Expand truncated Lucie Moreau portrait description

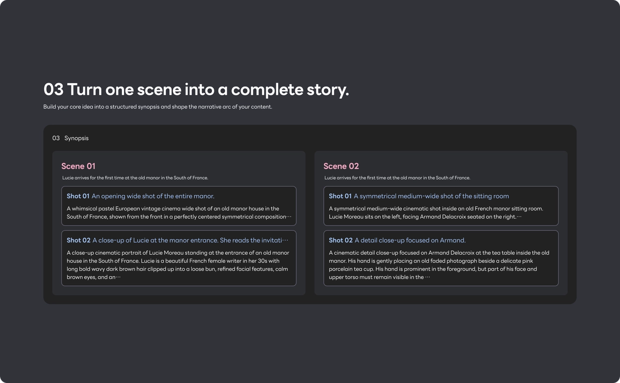(118, 277)
